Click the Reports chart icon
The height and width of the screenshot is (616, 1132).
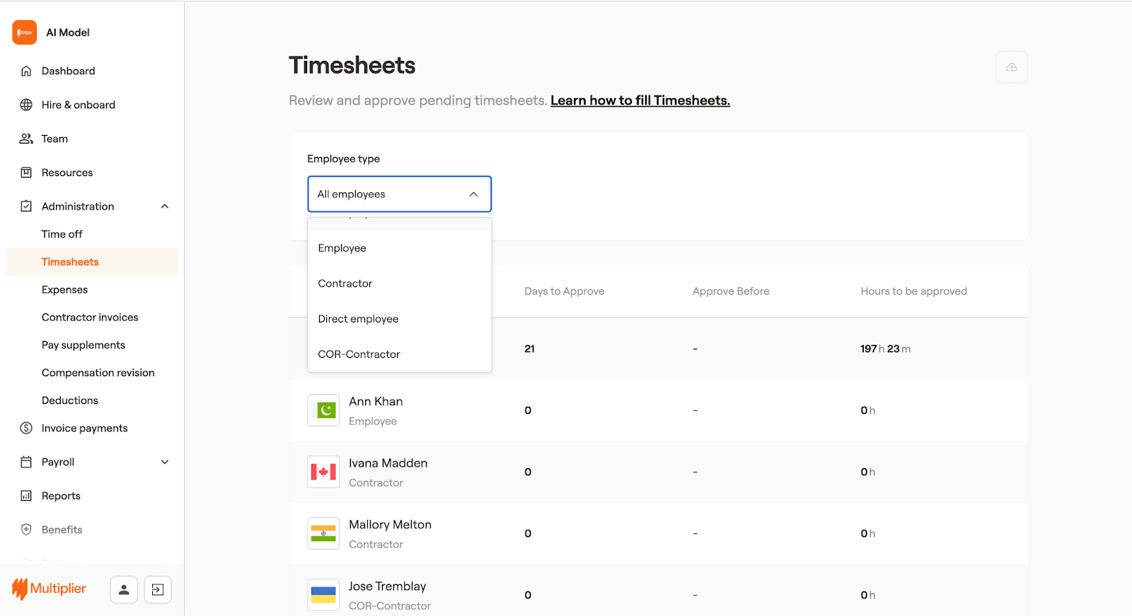coord(26,496)
